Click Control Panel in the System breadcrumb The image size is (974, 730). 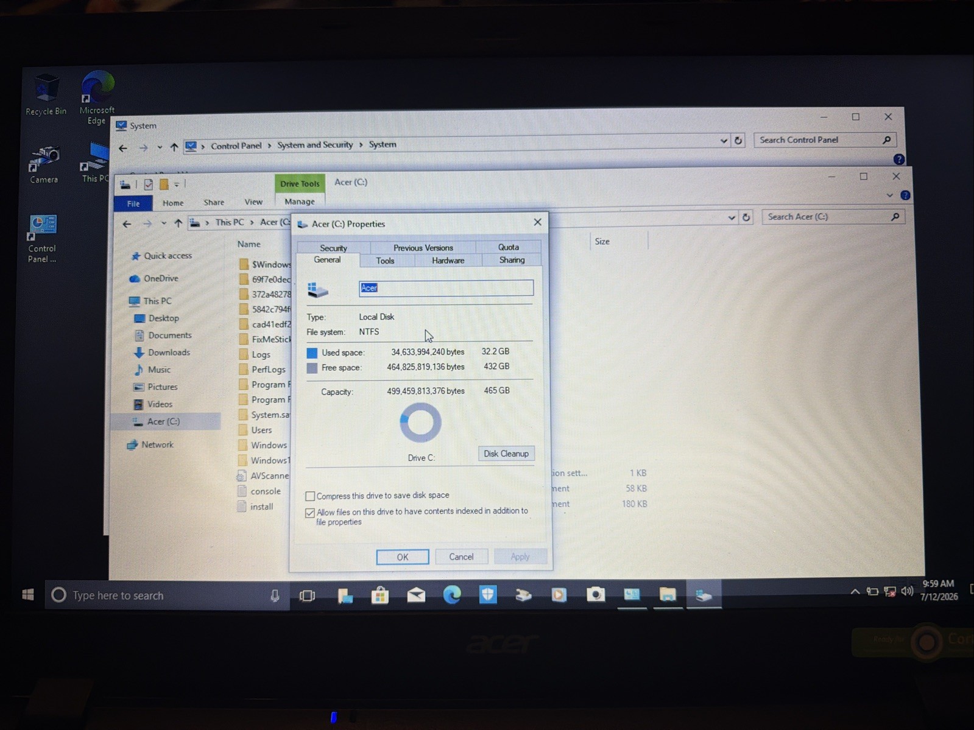click(x=236, y=146)
